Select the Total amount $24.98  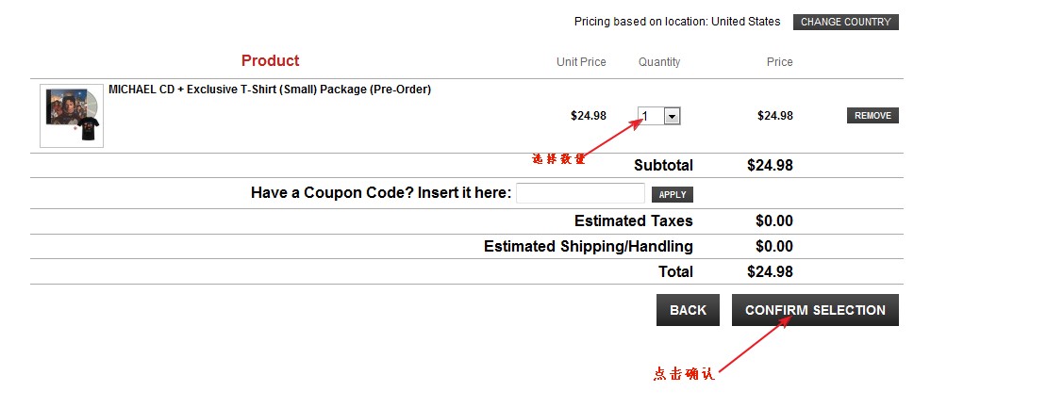tap(770, 272)
